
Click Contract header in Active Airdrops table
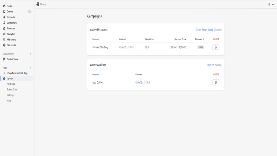pos(139,74)
